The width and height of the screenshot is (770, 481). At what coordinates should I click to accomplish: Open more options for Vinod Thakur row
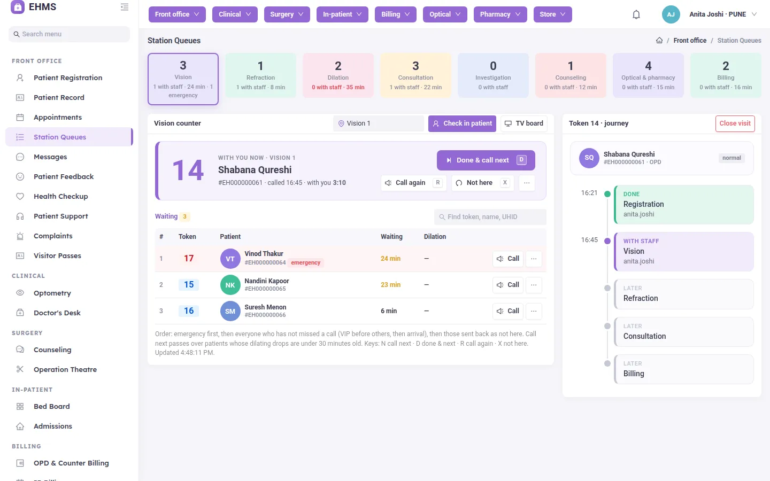coord(534,259)
